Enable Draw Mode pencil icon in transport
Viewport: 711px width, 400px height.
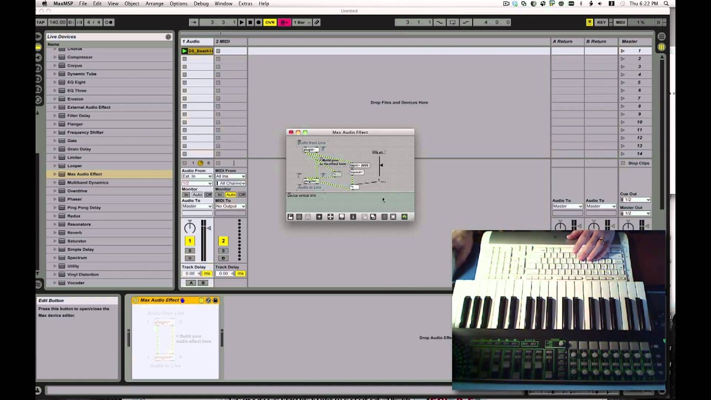point(317,22)
